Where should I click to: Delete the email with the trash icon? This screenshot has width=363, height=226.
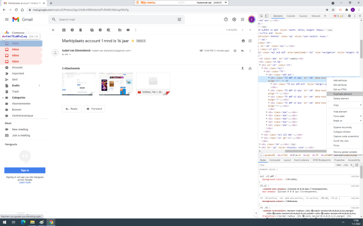coord(81,30)
